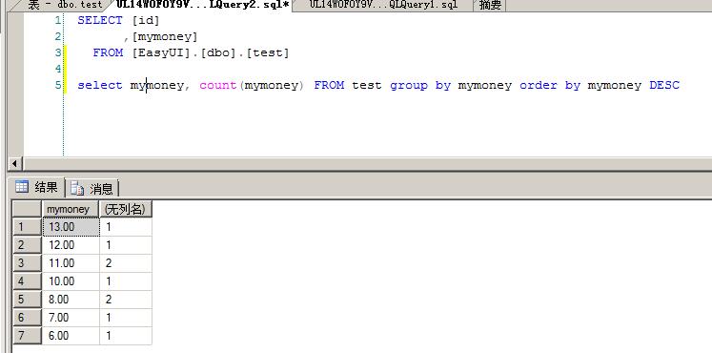Click the cell containing 7.00

(x=71, y=318)
